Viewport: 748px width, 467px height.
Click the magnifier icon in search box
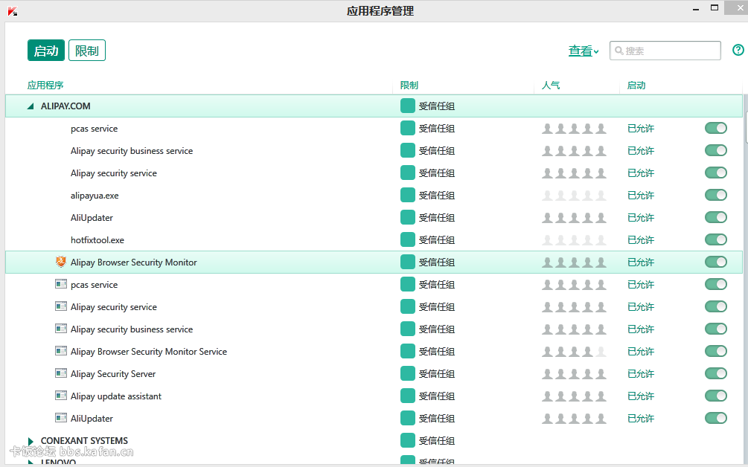pos(618,51)
